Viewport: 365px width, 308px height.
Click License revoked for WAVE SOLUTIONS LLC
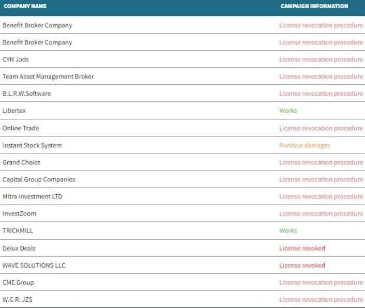[x=302, y=266]
